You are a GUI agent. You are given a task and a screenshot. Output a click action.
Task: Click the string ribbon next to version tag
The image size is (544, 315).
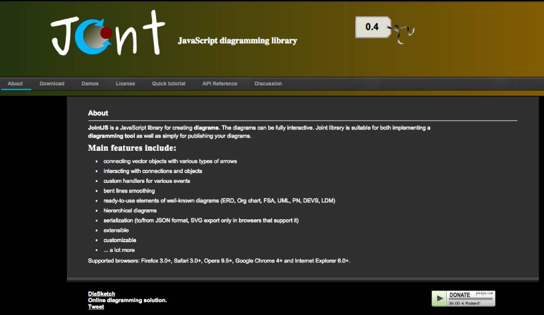coord(401,30)
